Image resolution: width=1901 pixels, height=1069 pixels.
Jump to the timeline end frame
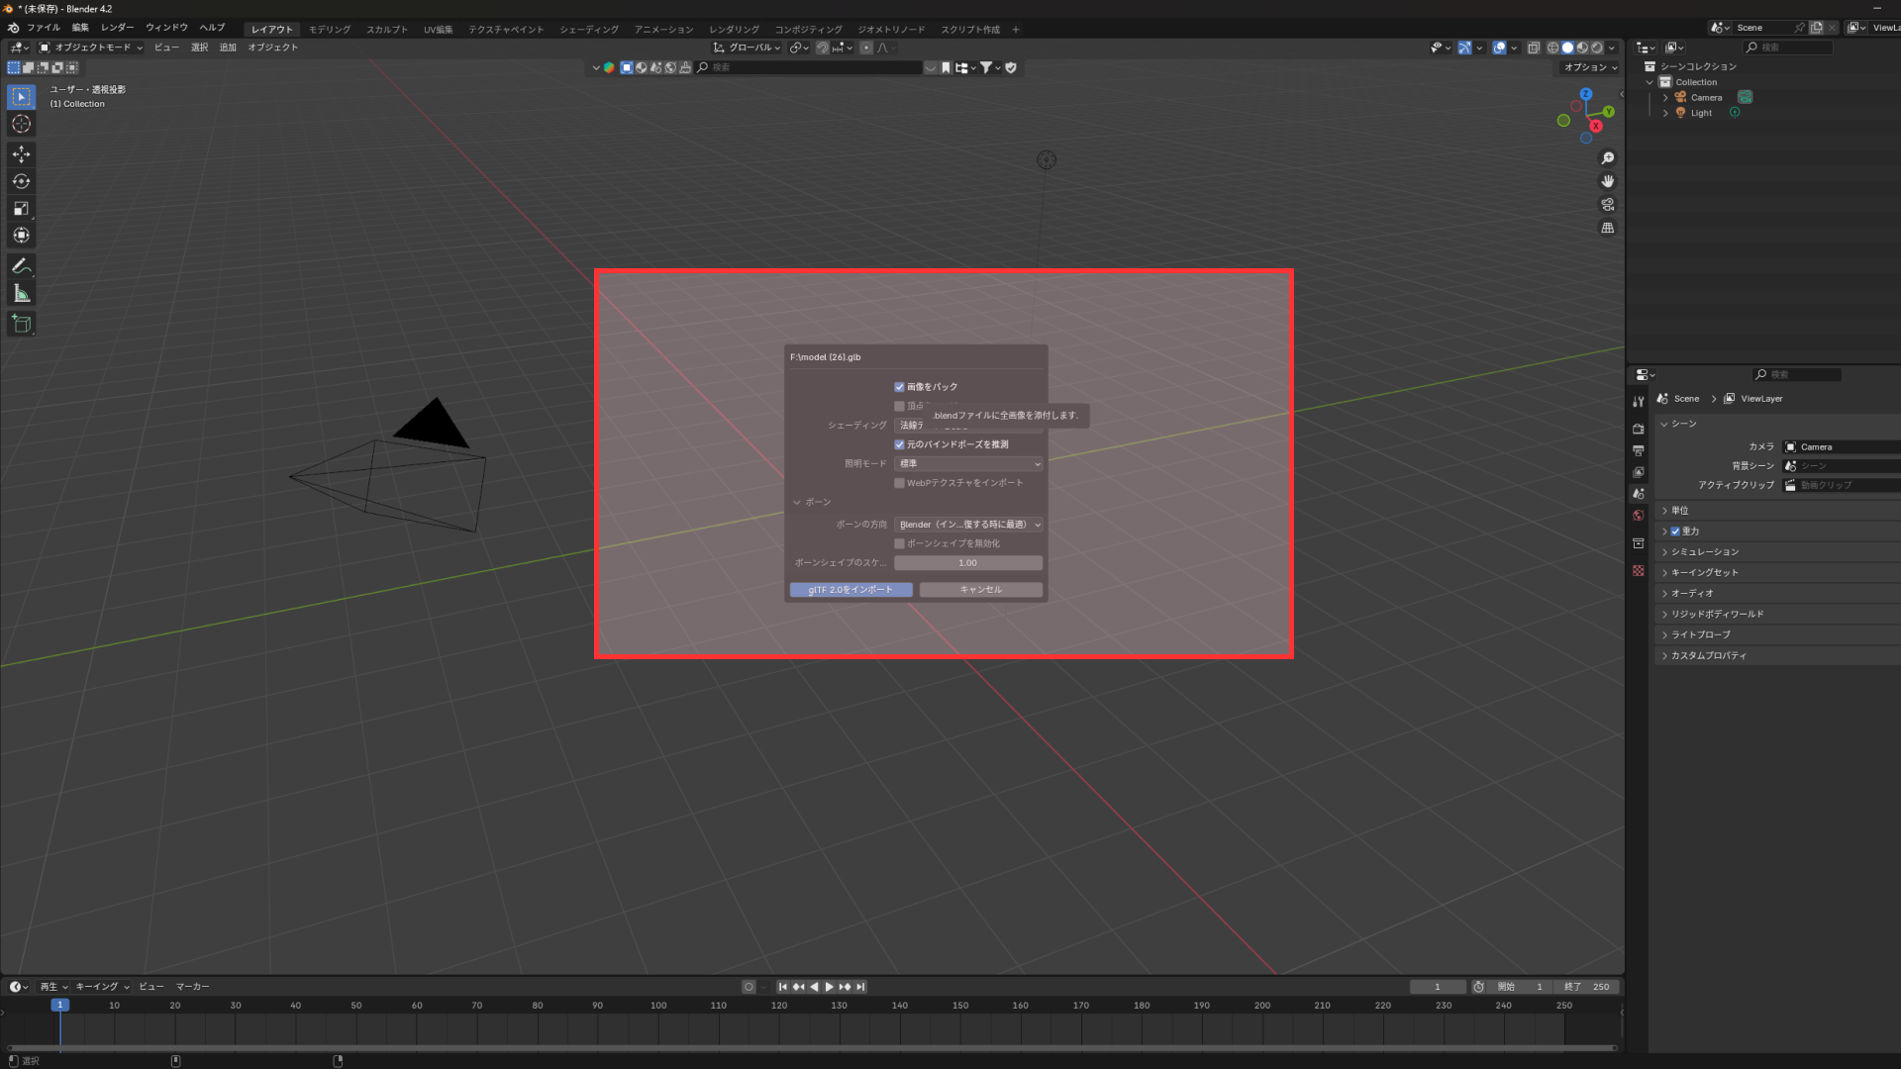[x=860, y=987]
